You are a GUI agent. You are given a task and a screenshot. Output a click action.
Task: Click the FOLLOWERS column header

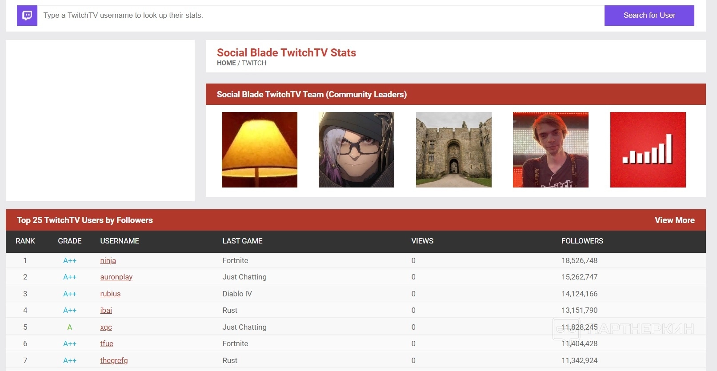(x=582, y=241)
